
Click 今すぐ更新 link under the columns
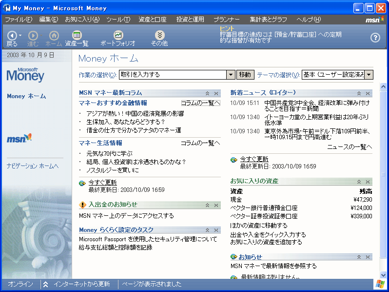point(102,183)
